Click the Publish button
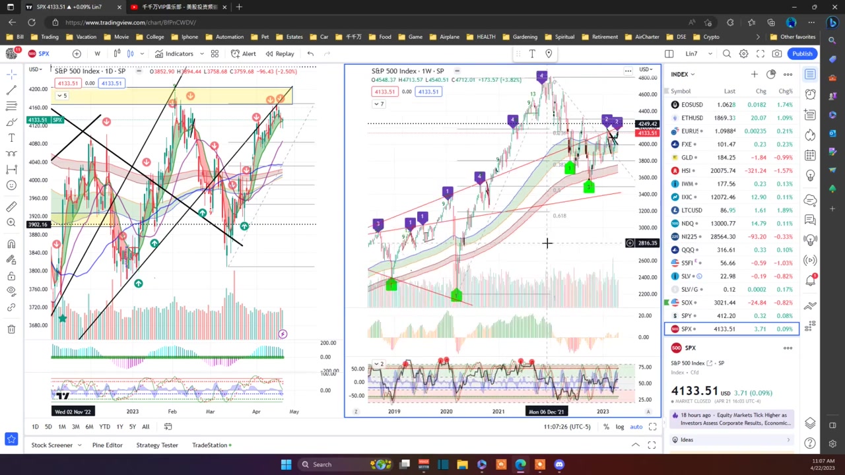The image size is (845, 475). pos(802,53)
